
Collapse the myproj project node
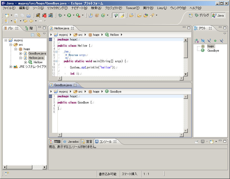click(6, 40)
